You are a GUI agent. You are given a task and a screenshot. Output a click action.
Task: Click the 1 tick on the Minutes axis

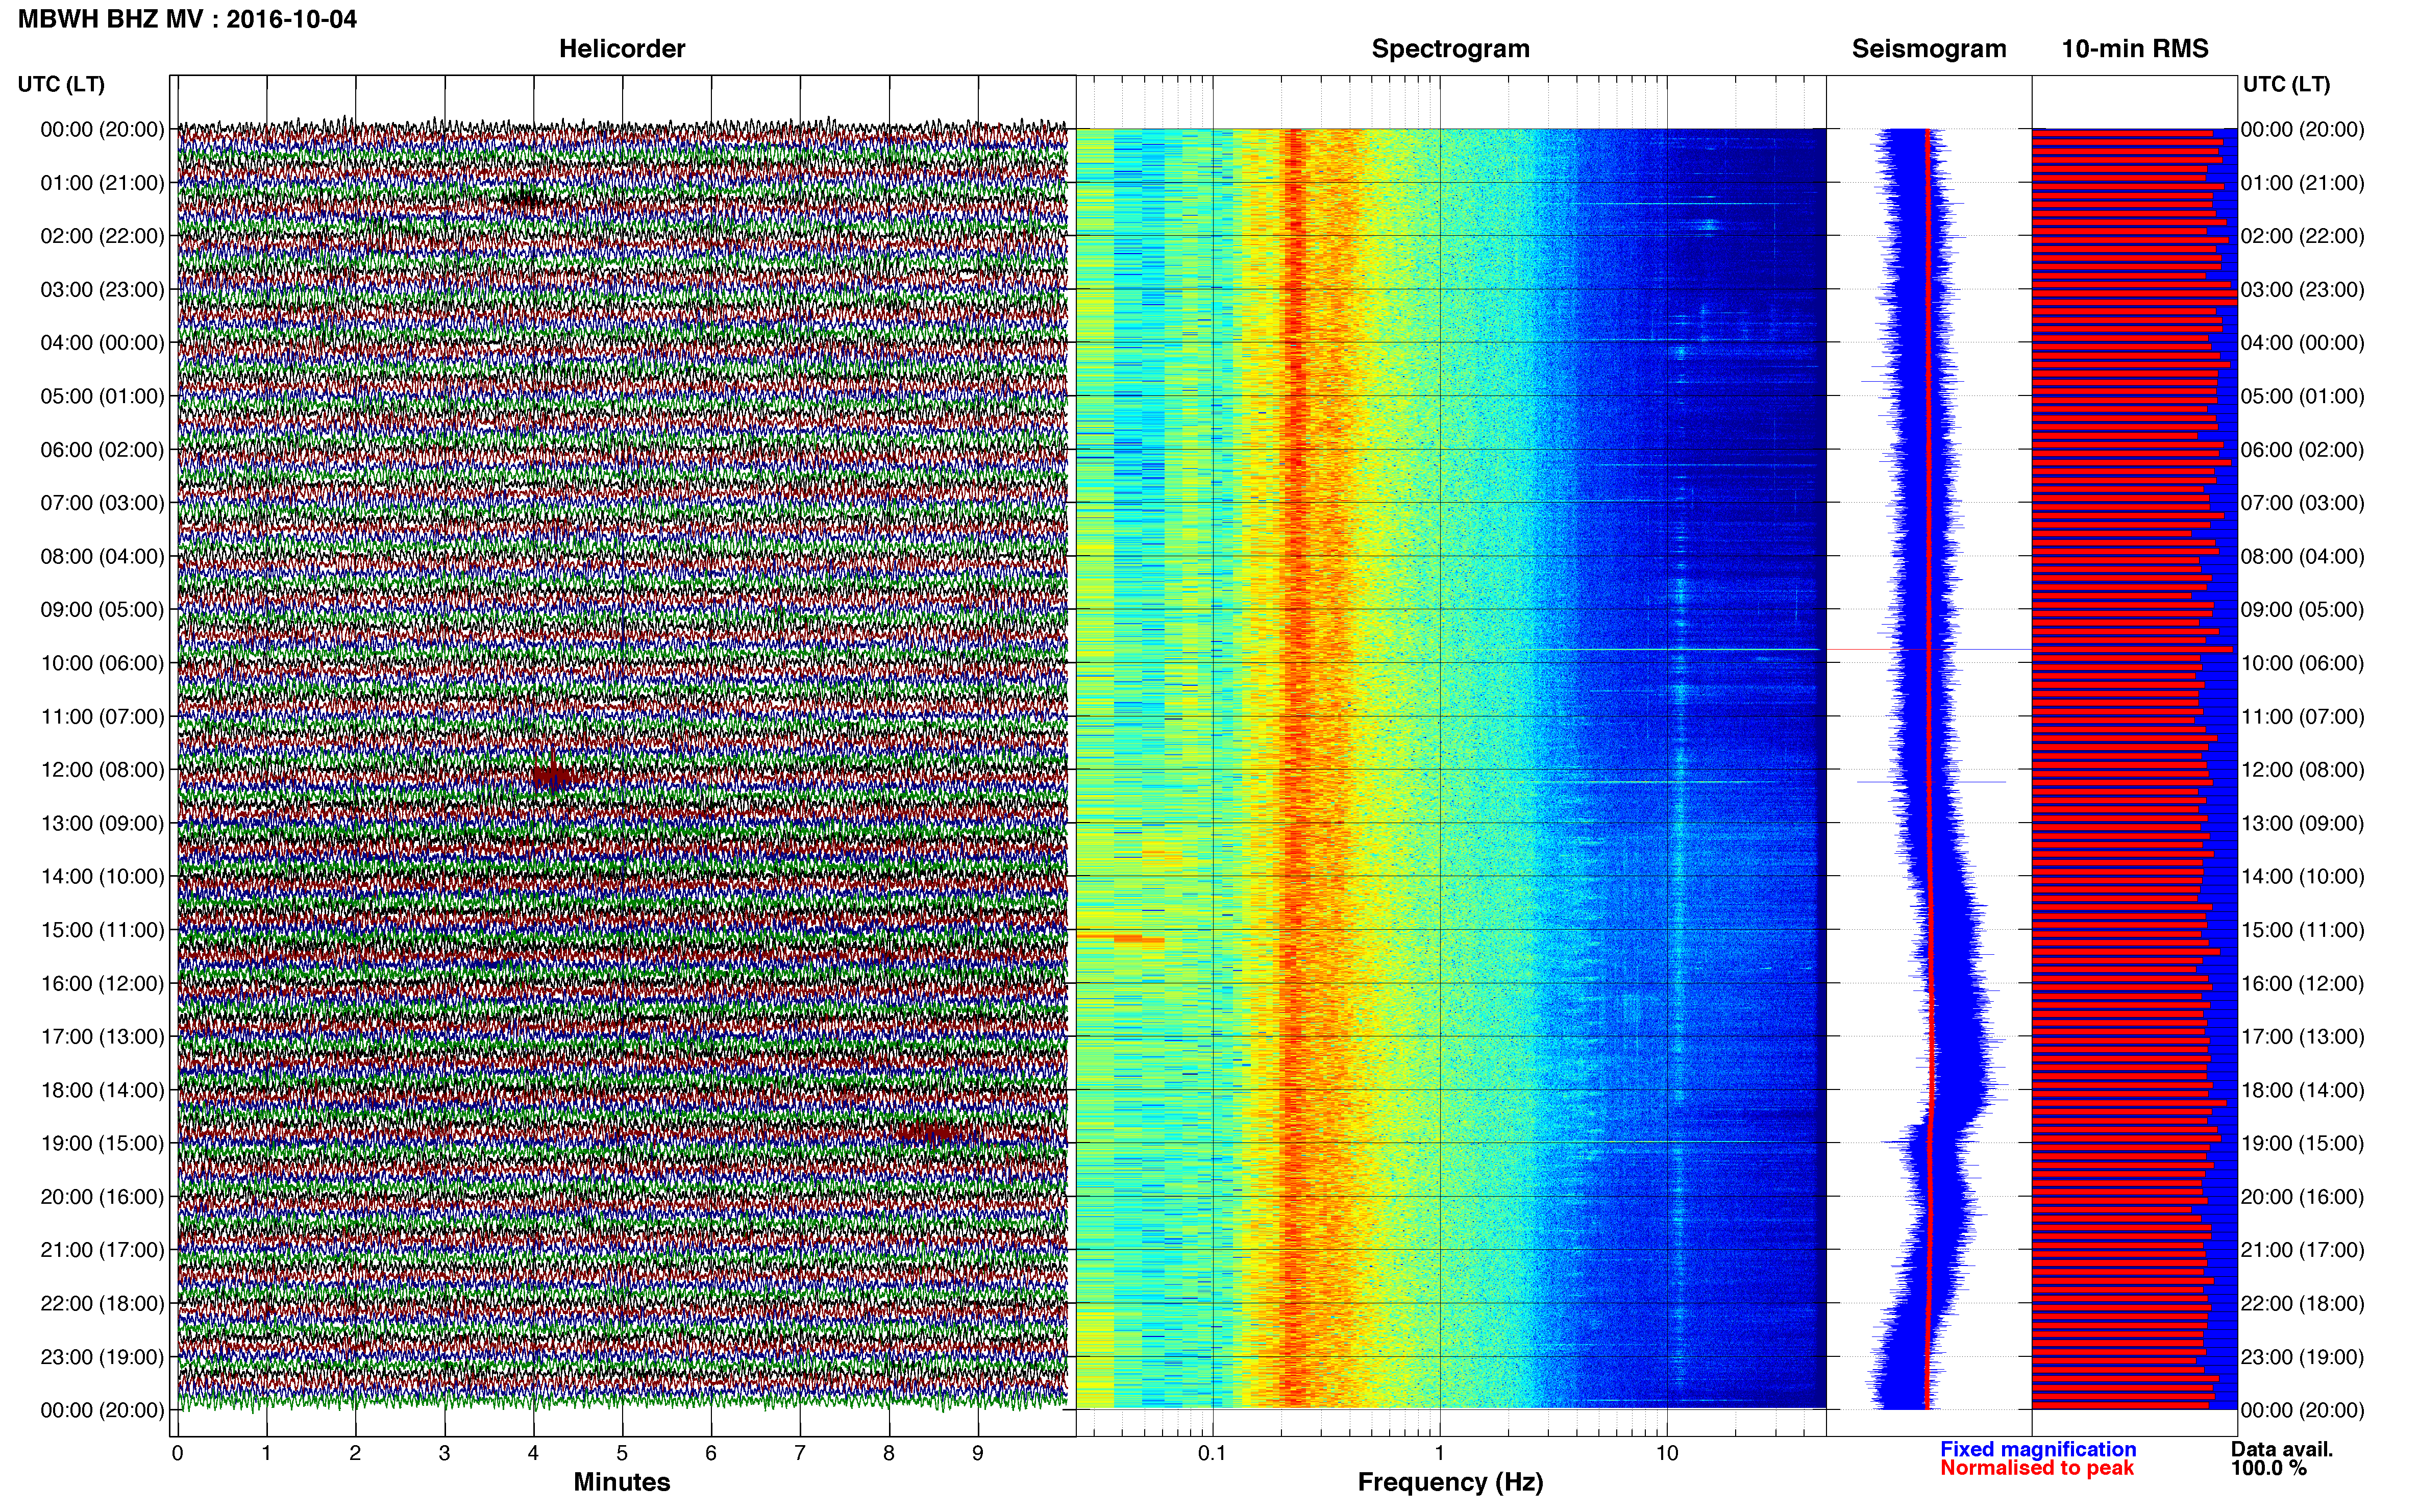pyautogui.click(x=266, y=1453)
